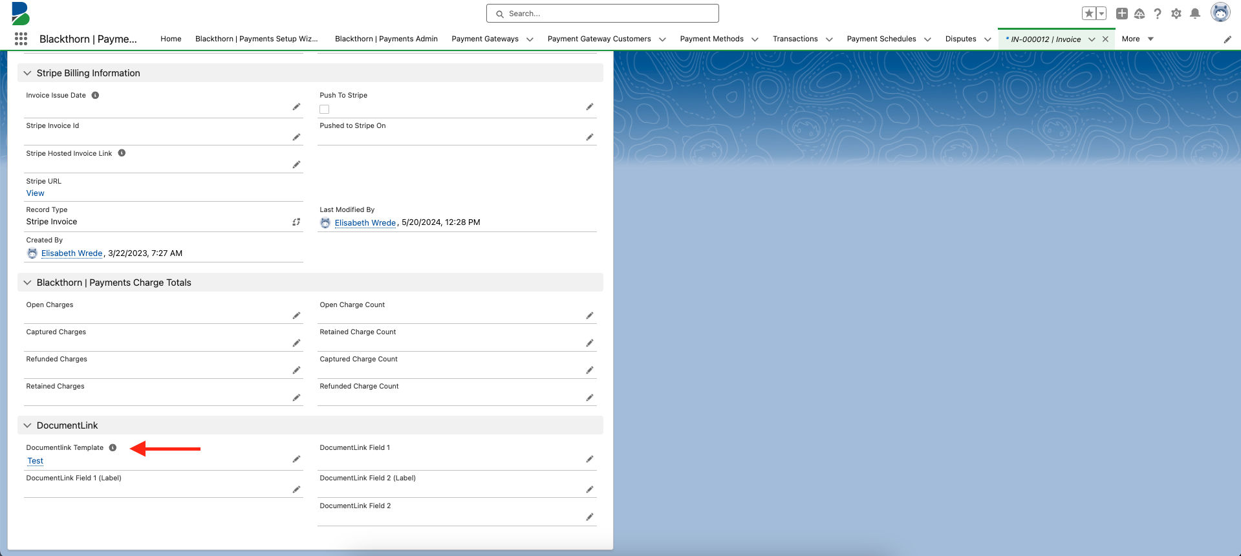This screenshot has height=556, width=1241.
Task: Open the Blackthorn Payments Admin tab
Action: [x=386, y=39]
